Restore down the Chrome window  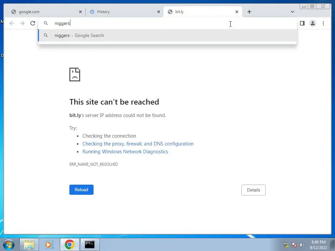[312, 7]
